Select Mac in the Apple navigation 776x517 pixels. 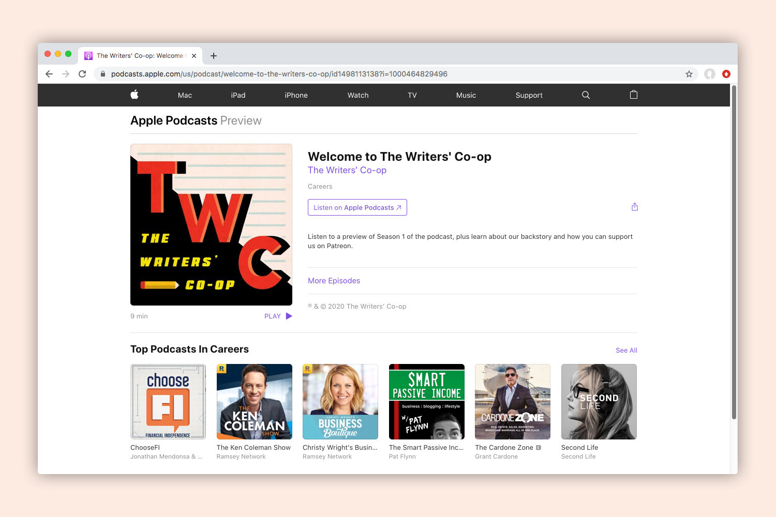185,95
